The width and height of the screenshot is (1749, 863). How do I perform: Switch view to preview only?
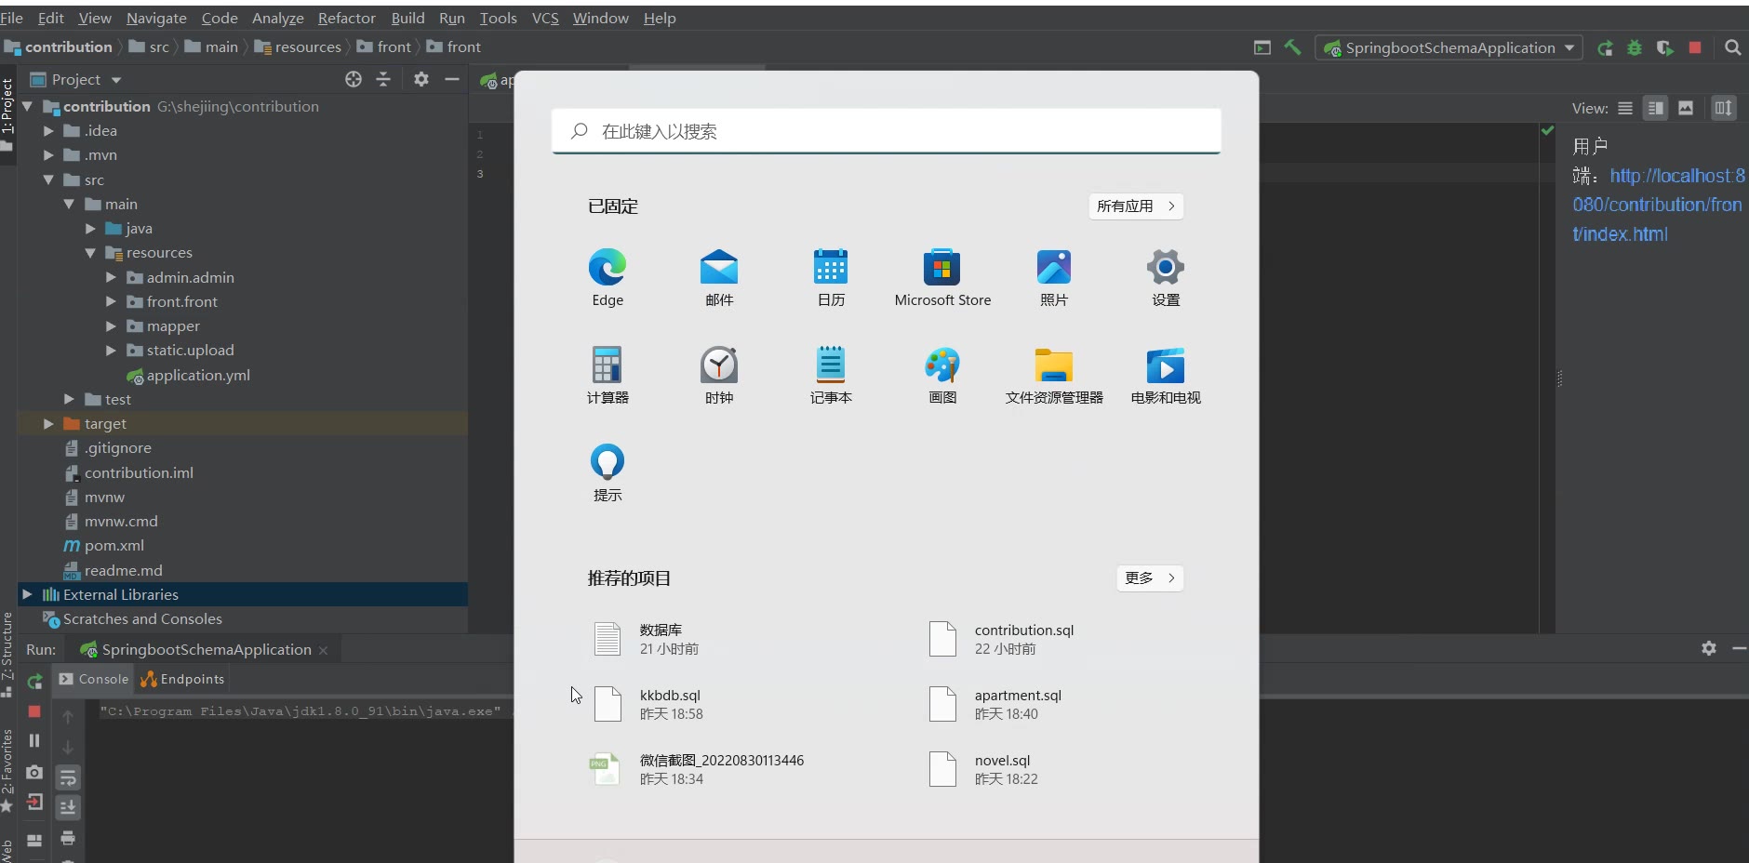click(1686, 108)
